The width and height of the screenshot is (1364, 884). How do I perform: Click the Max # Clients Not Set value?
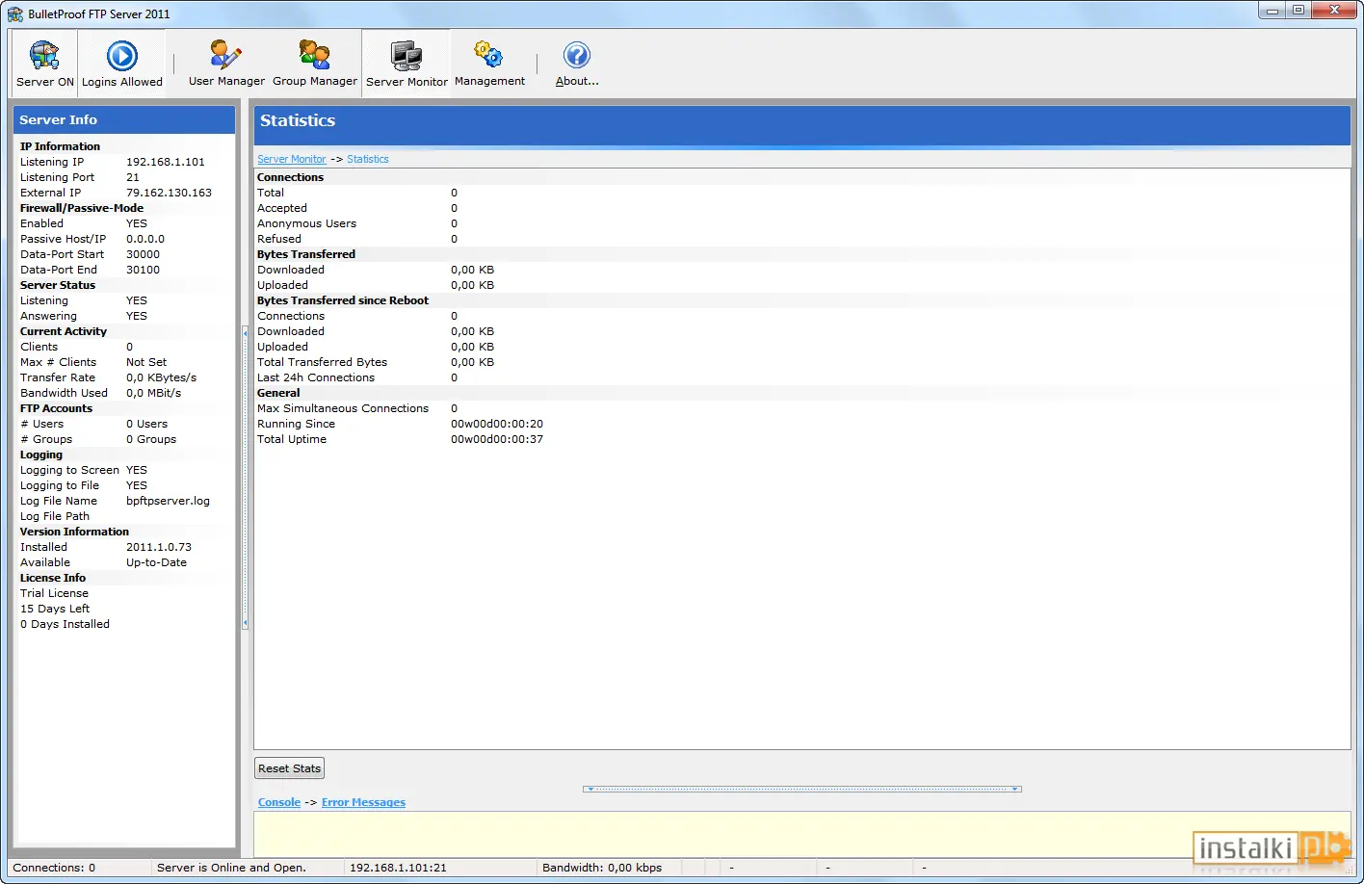point(146,362)
